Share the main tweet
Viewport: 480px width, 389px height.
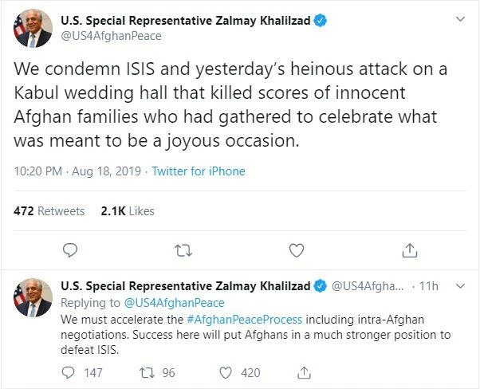[410, 250]
